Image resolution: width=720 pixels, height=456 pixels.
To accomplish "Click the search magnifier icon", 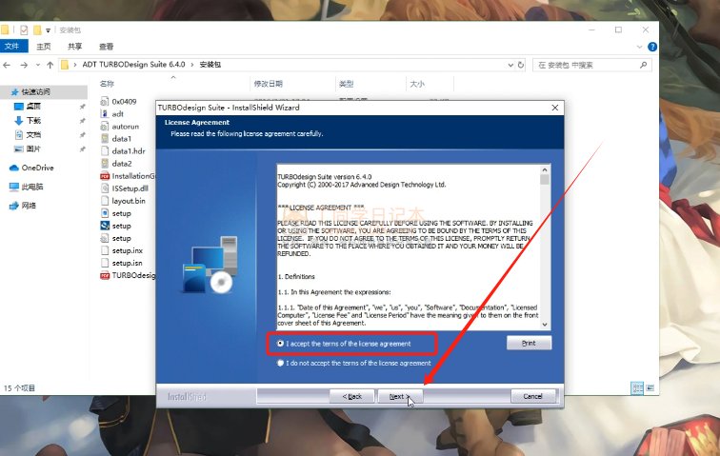I will 643,65.
